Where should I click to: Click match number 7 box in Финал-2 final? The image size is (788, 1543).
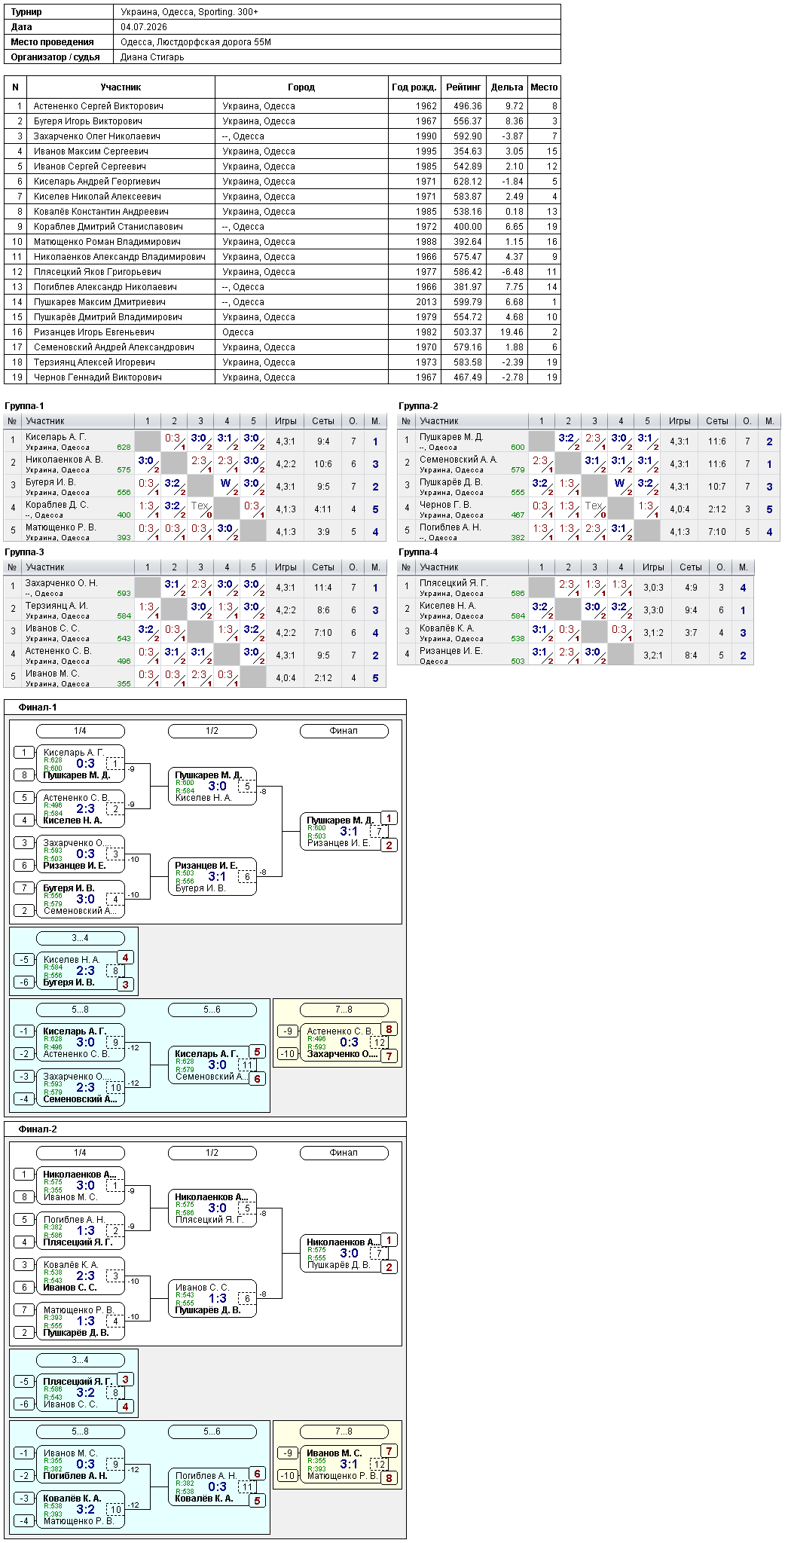(379, 1253)
